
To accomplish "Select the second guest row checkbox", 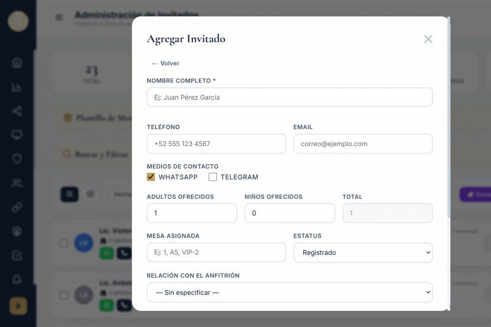I will click(63, 295).
